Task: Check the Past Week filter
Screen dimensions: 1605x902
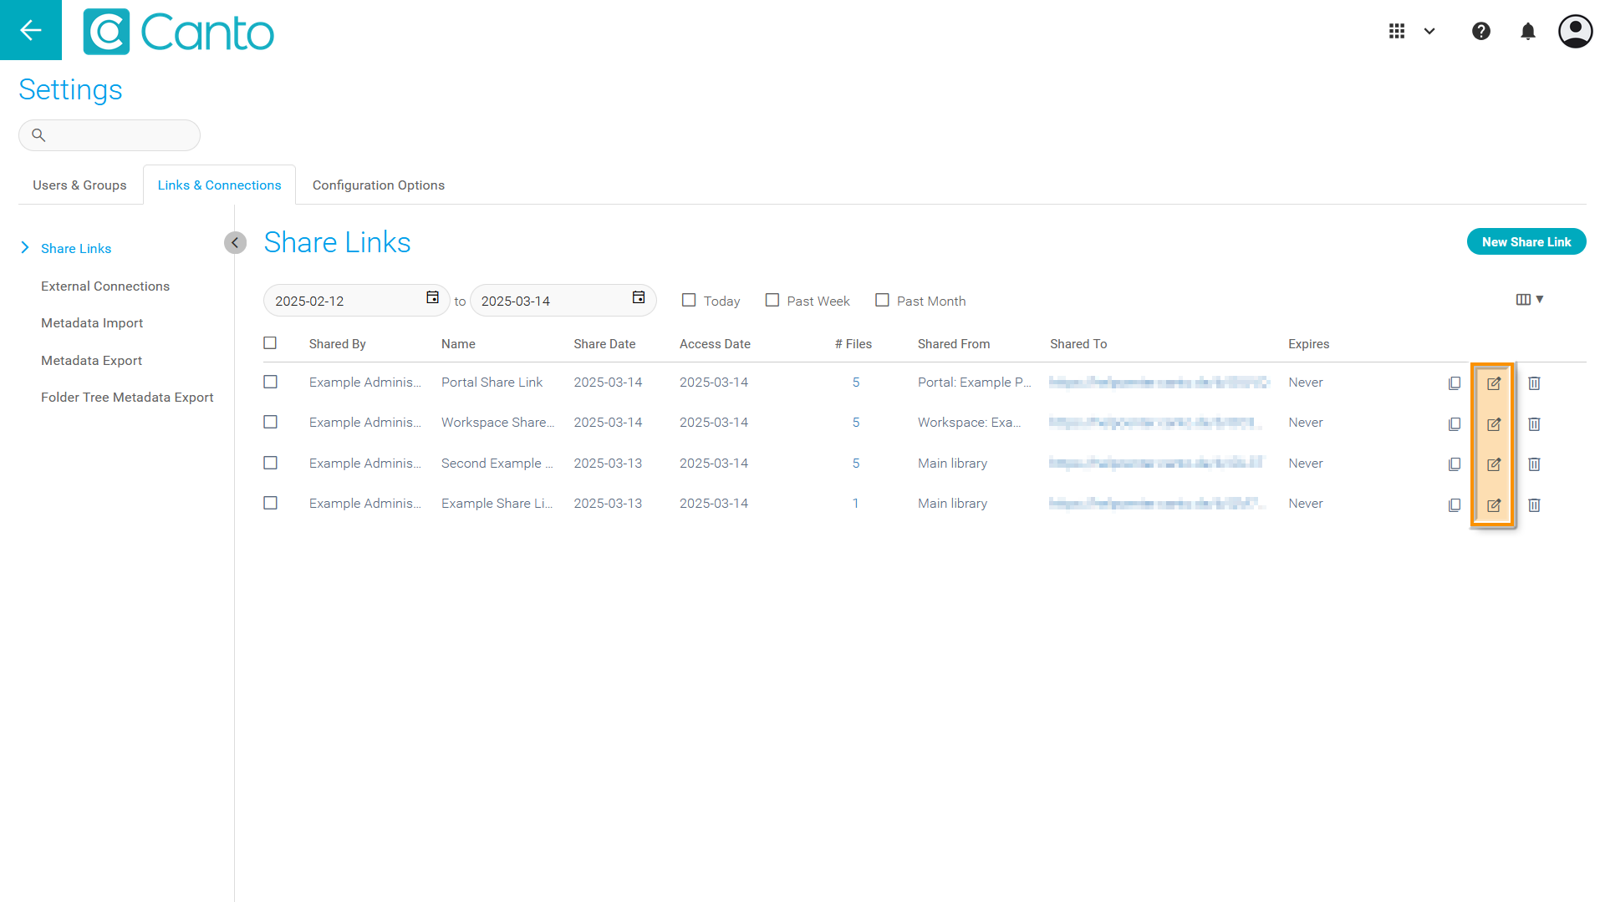Action: coord(772,300)
